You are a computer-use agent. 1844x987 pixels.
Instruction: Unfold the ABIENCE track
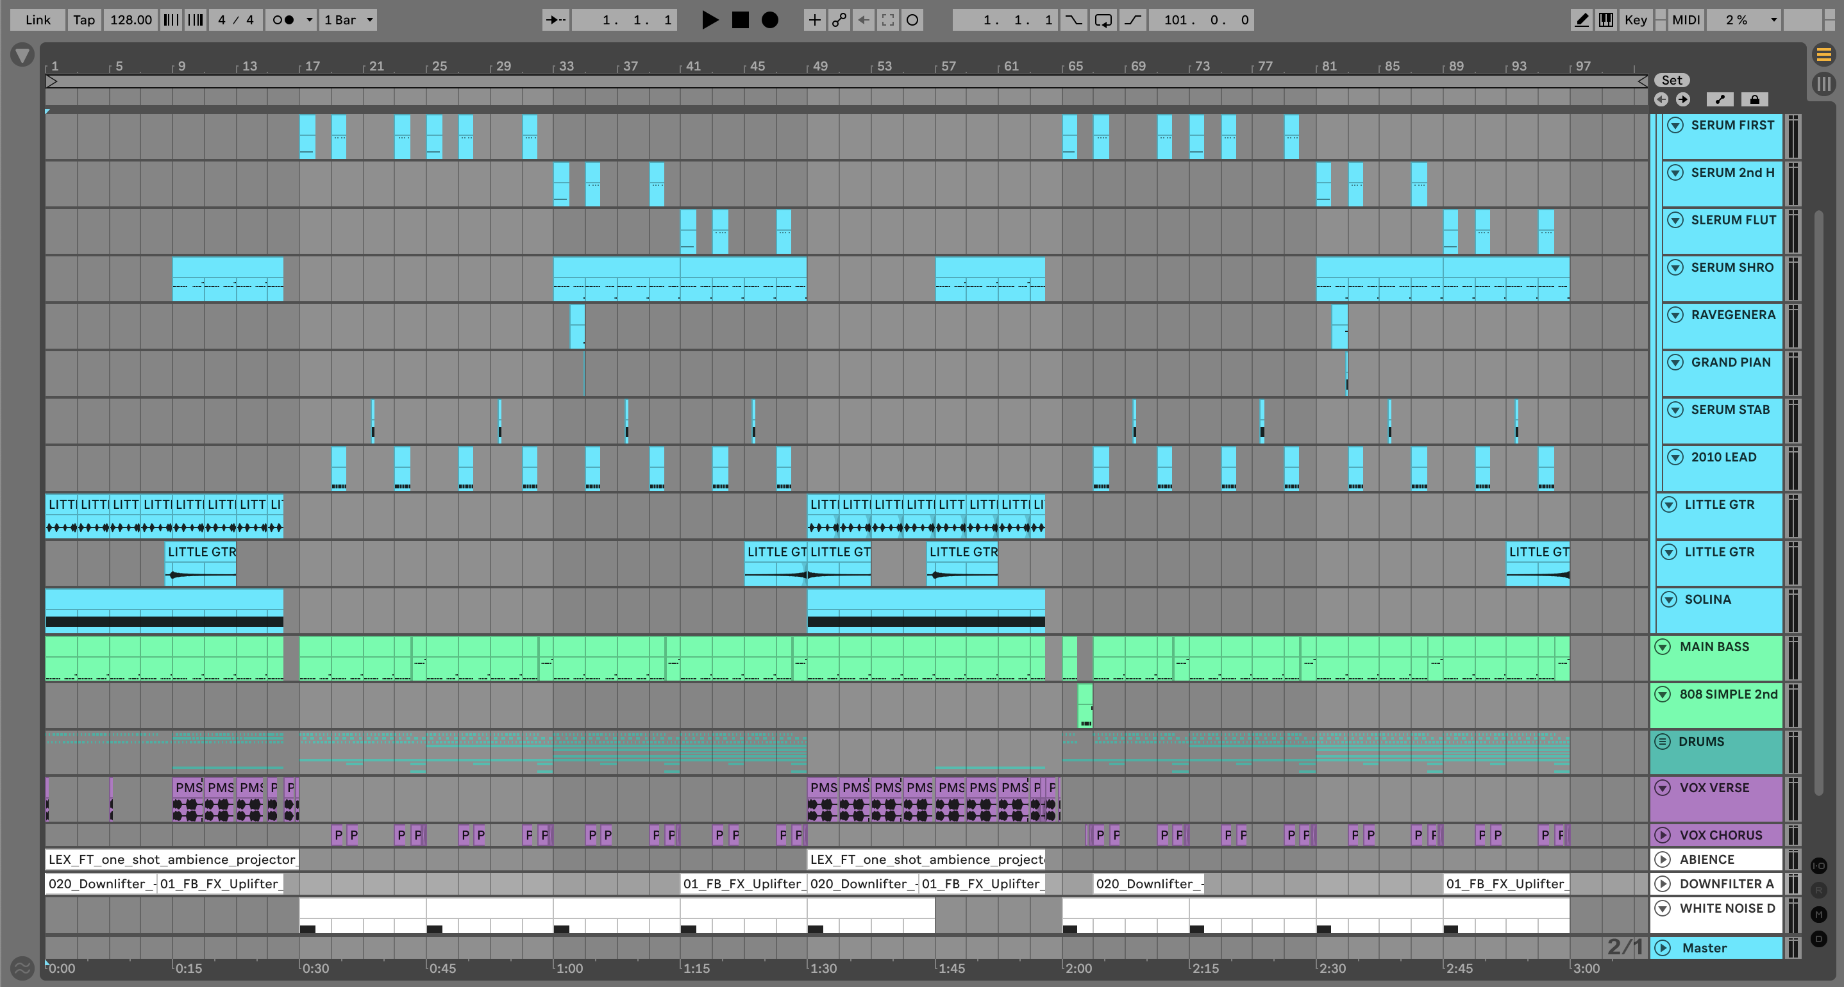coord(1663,859)
